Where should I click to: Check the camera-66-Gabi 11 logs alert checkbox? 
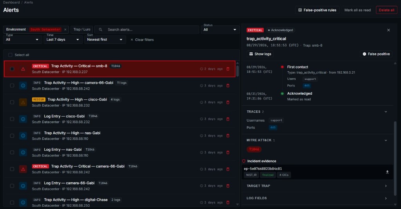pos(12,86)
